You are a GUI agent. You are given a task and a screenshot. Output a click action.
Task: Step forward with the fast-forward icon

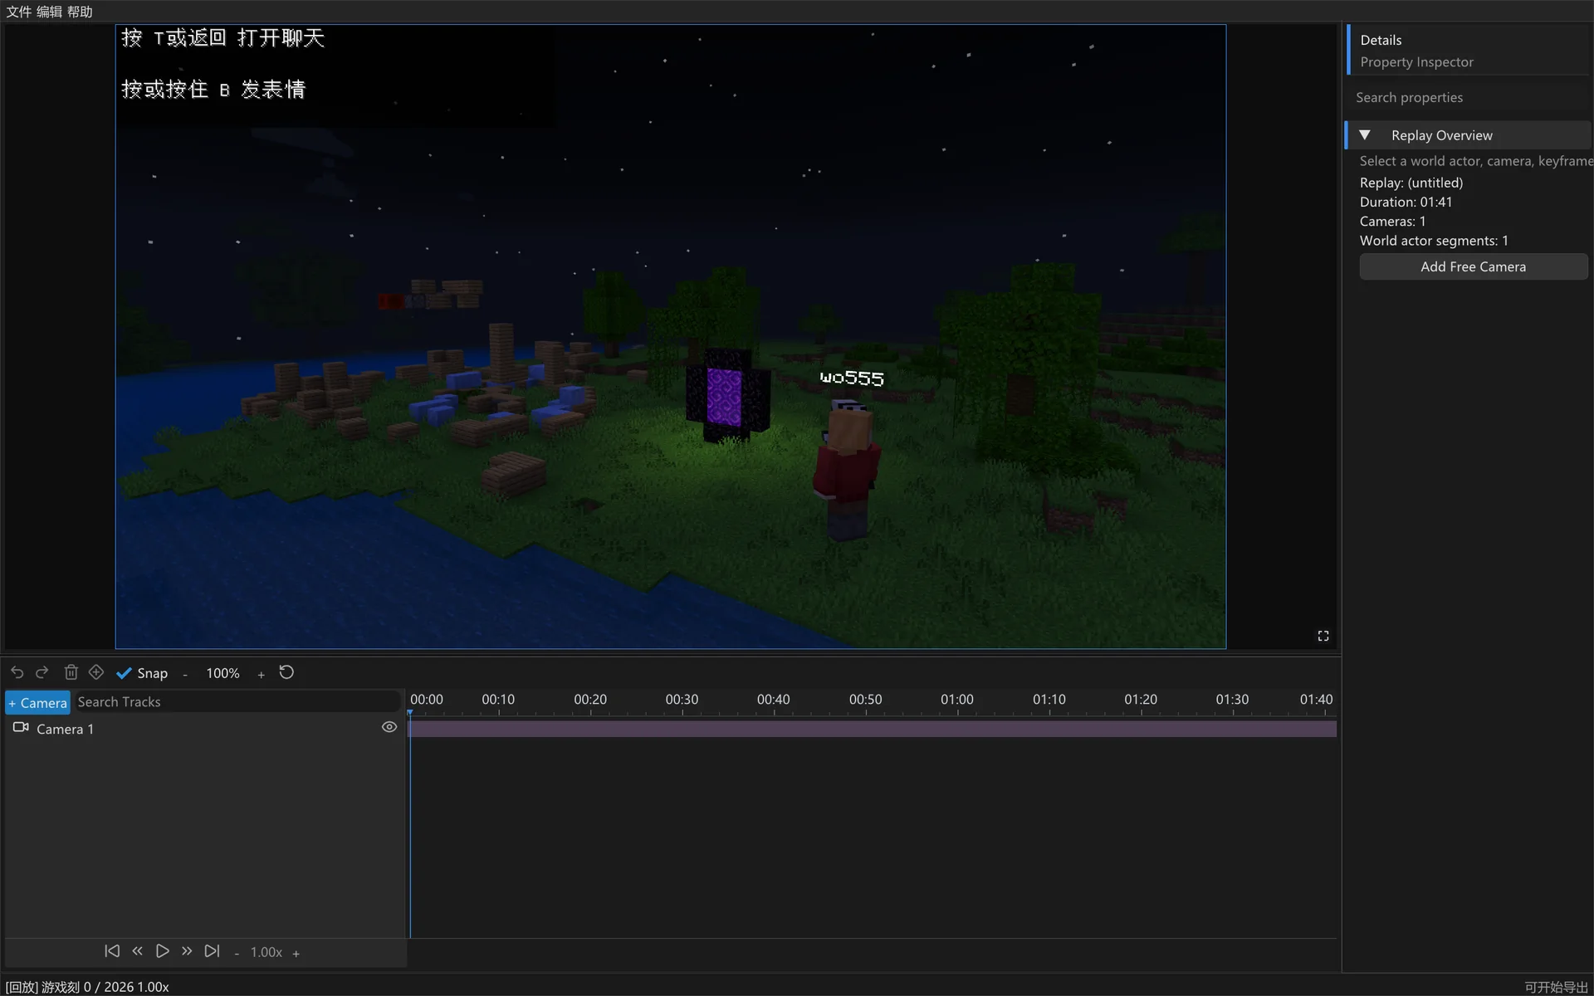coord(187,951)
